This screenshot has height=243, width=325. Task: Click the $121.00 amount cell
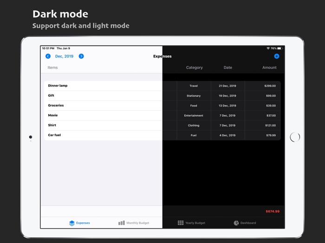click(263, 125)
